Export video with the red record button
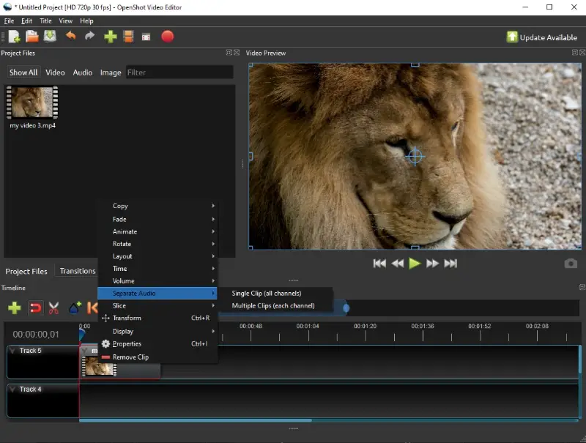Viewport: 586px width, 443px height. click(x=168, y=37)
